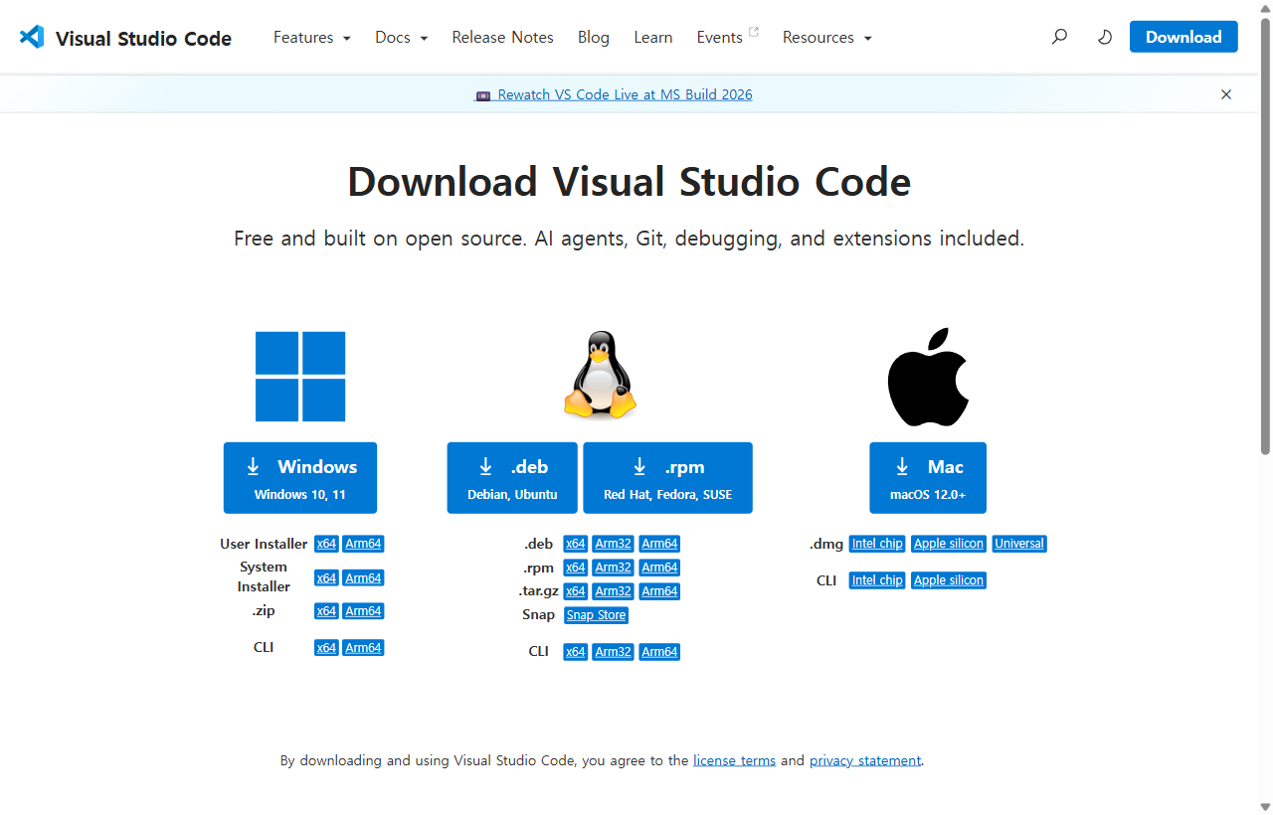
Task: Download the .rpm Red Hat package
Action: tap(667, 478)
